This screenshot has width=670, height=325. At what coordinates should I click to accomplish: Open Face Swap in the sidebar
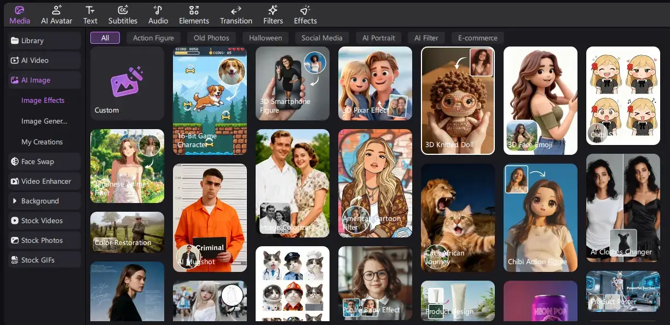44,161
